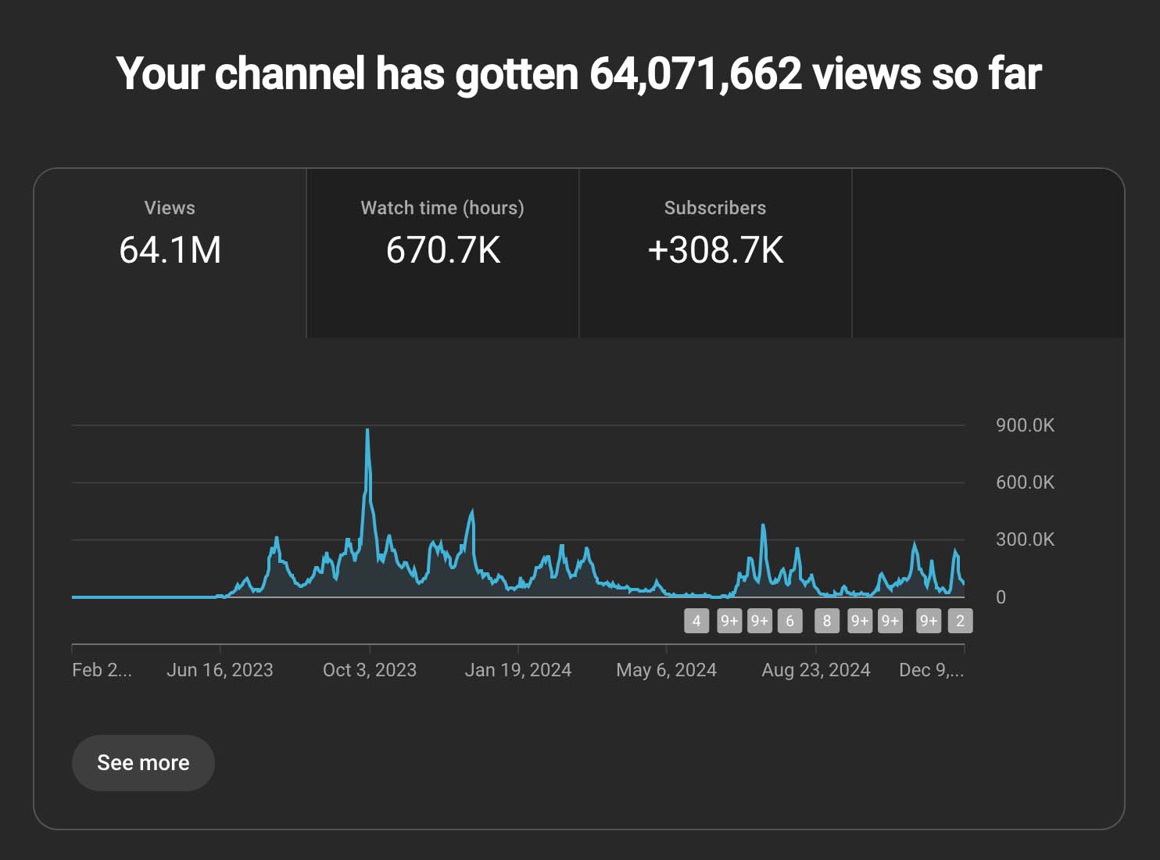Click the truncated Feb 2 date label
This screenshot has height=860, width=1160.
click(x=102, y=670)
